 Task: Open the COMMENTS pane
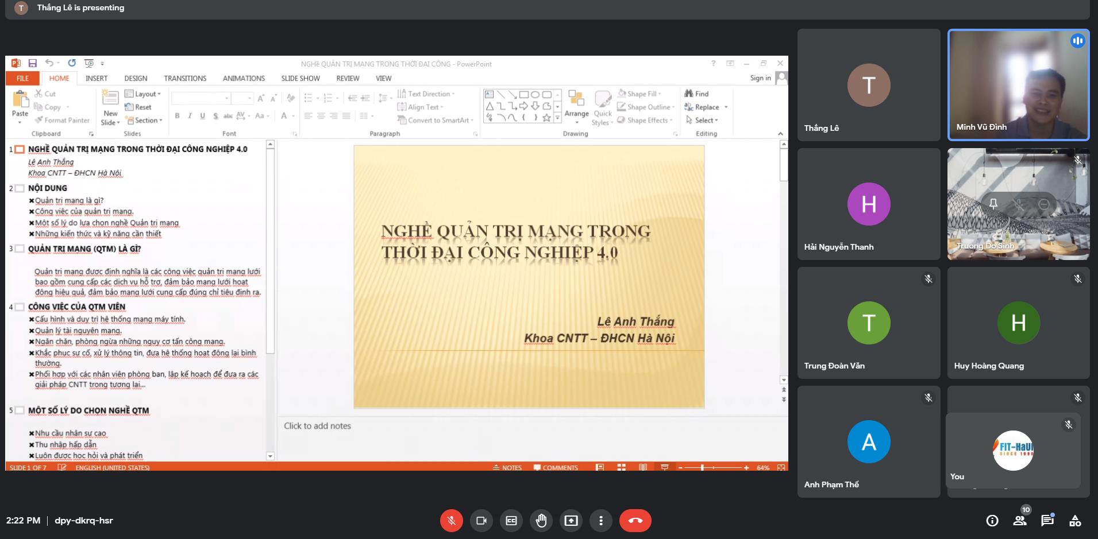(556, 467)
